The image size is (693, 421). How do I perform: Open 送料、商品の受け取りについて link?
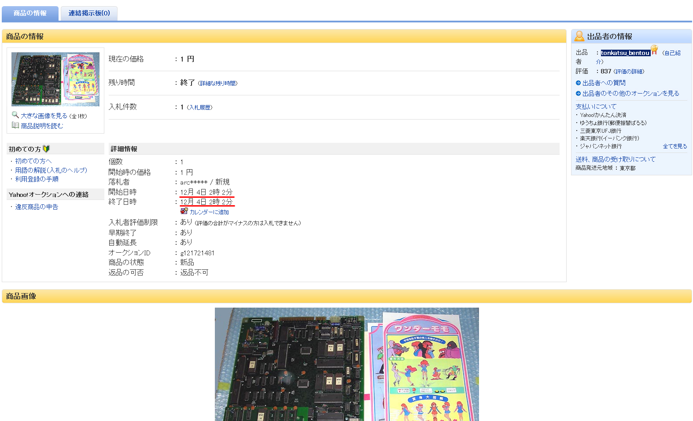(x=615, y=159)
